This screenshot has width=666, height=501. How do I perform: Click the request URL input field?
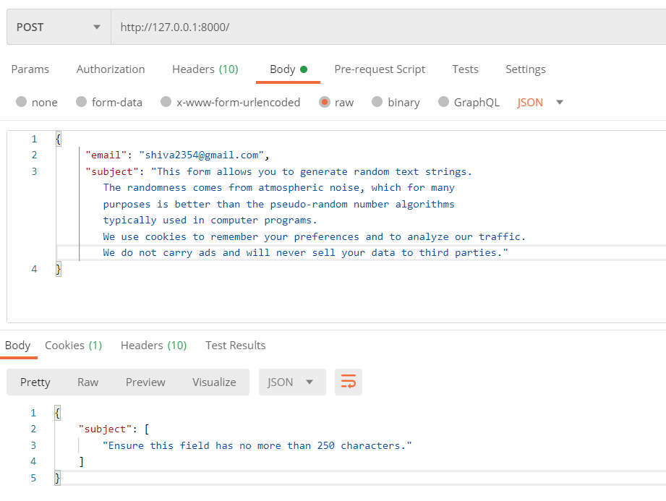(x=388, y=27)
